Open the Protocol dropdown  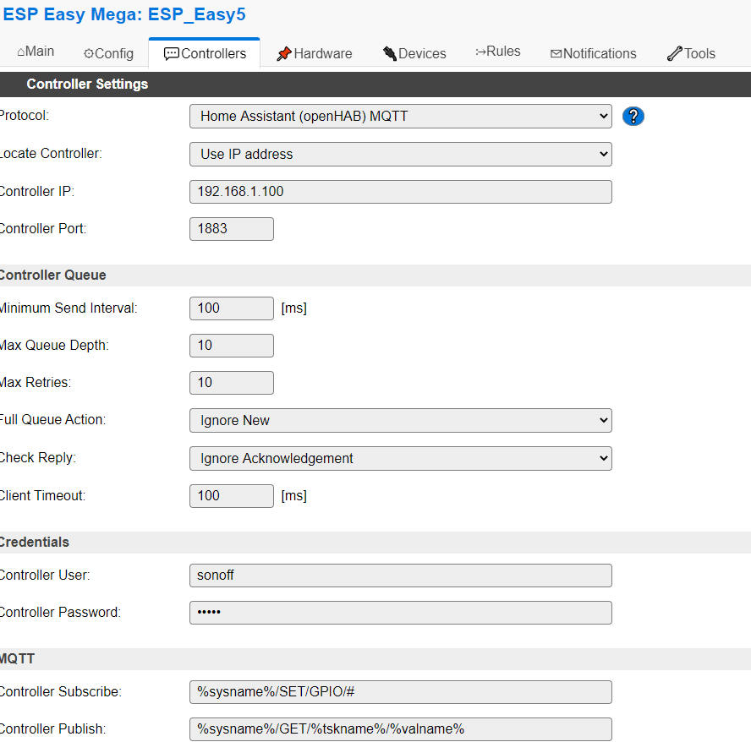(400, 117)
